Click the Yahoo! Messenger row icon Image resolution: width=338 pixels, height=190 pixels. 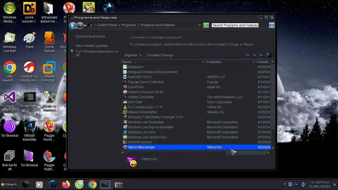pyautogui.click(x=125, y=147)
